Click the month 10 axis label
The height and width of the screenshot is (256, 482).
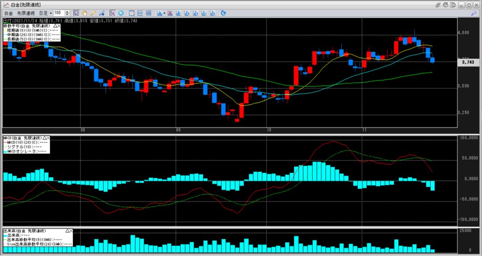pyautogui.click(x=269, y=130)
